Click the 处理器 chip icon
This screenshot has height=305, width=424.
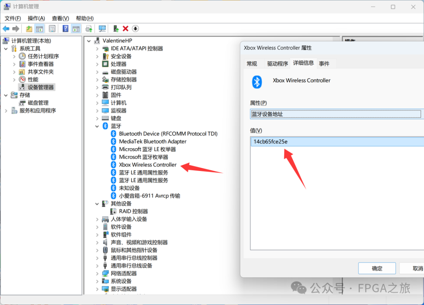(x=105, y=64)
